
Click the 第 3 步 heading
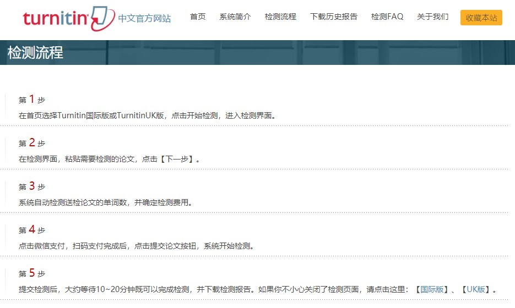pyautogui.click(x=32, y=186)
